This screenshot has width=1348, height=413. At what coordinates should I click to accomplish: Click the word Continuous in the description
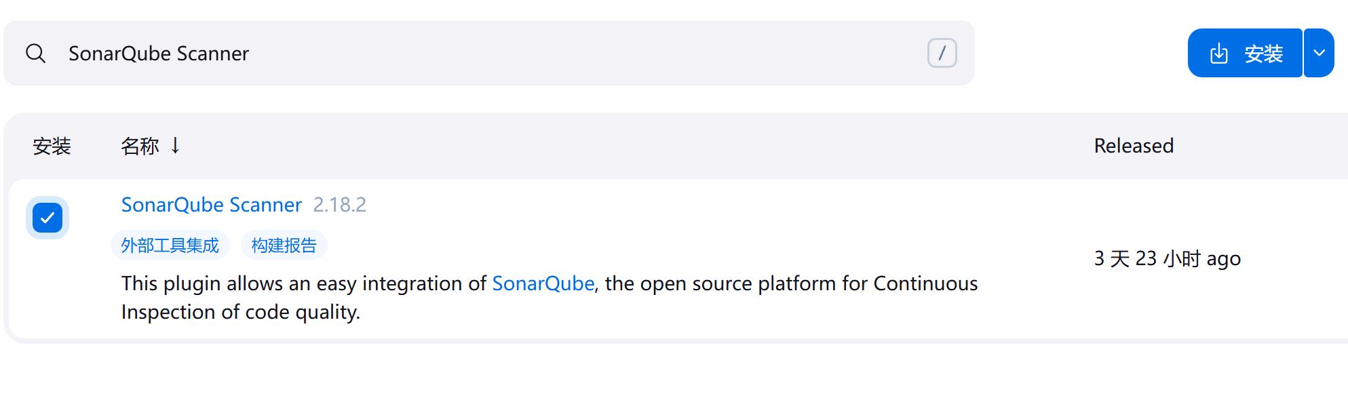[x=925, y=283]
